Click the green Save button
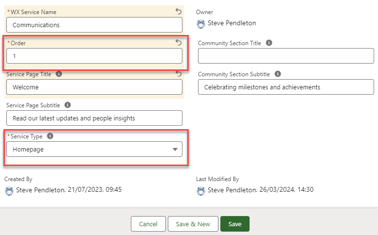Image resolution: width=378 pixels, height=235 pixels. (x=234, y=224)
